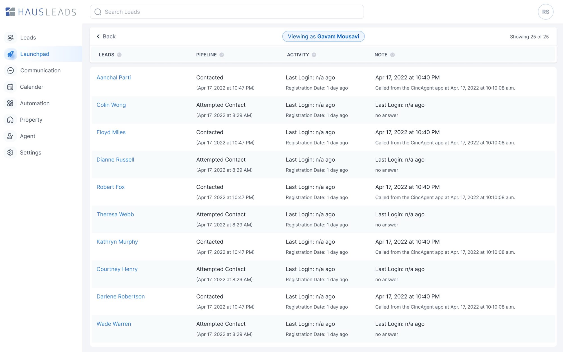Click the Leads people icon in sidebar

[10, 37]
